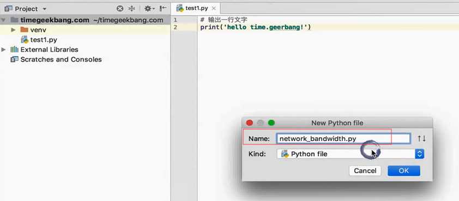The height and width of the screenshot is (201, 459).
Task: Click editor line number 2
Action: (175, 27)
